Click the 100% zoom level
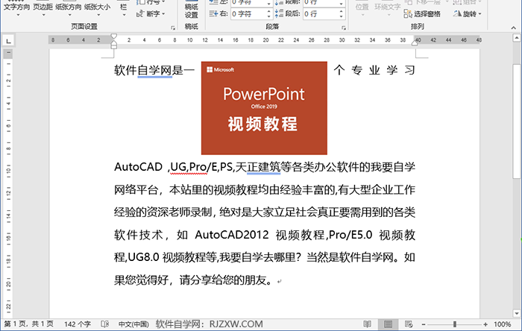This screenshot has width=522, height=331. tap(503, 324)
